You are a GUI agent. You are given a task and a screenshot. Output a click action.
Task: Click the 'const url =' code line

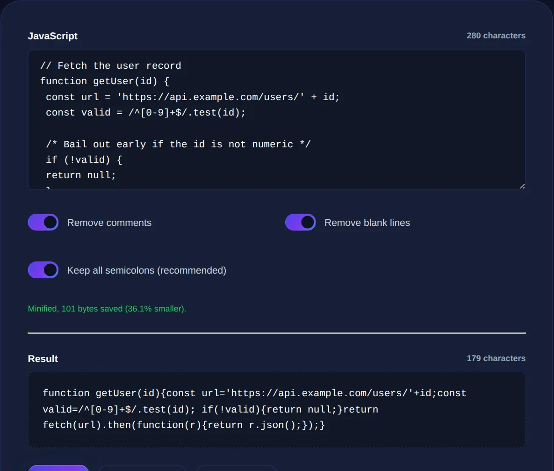point(193,97)
